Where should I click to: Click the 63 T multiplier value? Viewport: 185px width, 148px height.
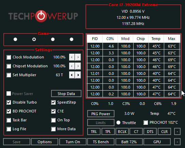[59, 75]
